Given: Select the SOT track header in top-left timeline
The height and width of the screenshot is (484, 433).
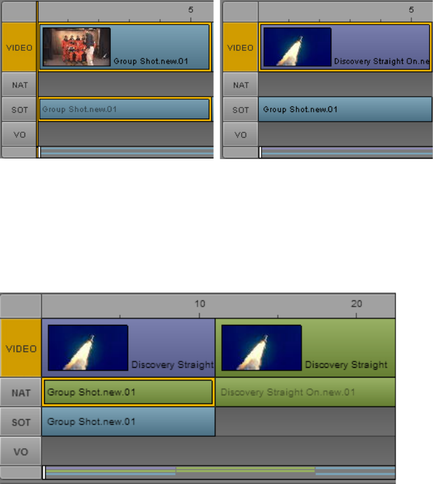Looking at the screenshot, I should 19,110.
